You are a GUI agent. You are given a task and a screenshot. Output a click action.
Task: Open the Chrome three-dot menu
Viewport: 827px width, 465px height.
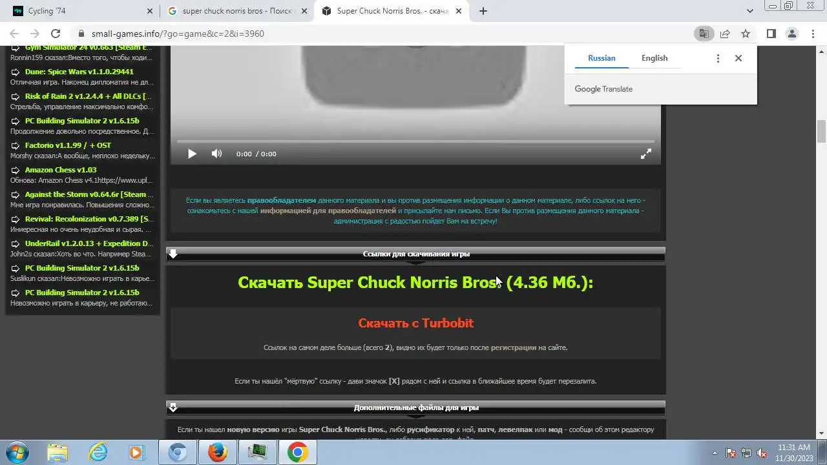point(813,34)
